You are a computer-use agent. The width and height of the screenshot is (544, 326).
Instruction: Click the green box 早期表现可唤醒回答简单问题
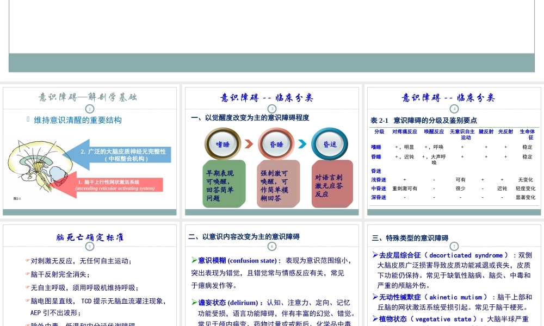pos(224,184)
